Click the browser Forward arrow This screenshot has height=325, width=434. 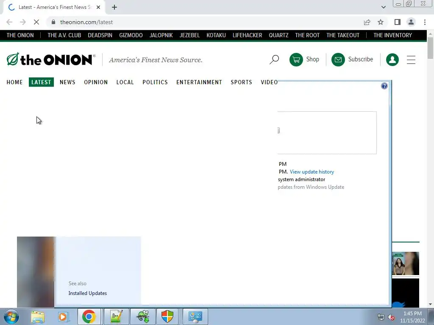point(23,22)
